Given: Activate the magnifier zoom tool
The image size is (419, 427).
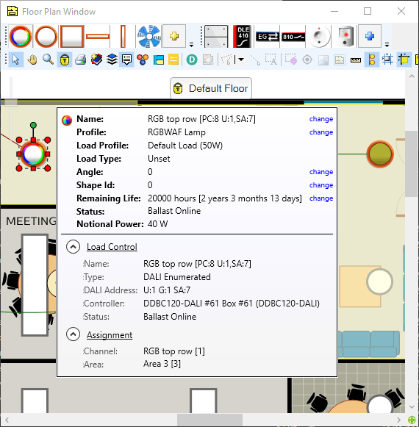Looking at the screenshot, I should (x=49, y=60).
